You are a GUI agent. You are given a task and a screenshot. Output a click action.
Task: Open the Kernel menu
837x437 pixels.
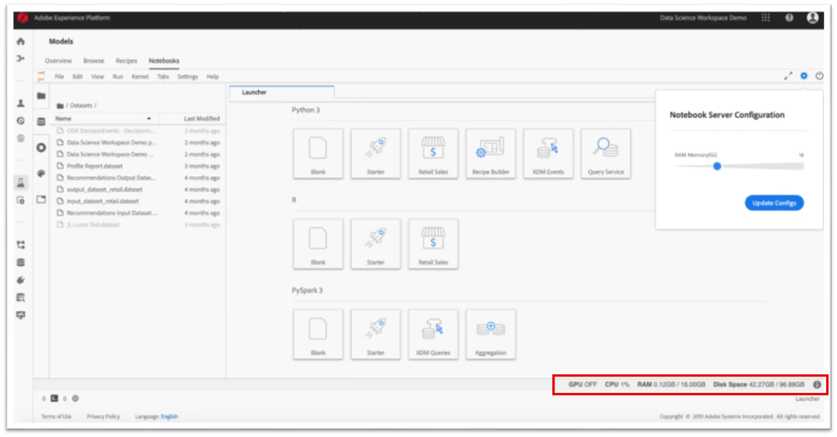pyautogui.click(x=140, y=77)
